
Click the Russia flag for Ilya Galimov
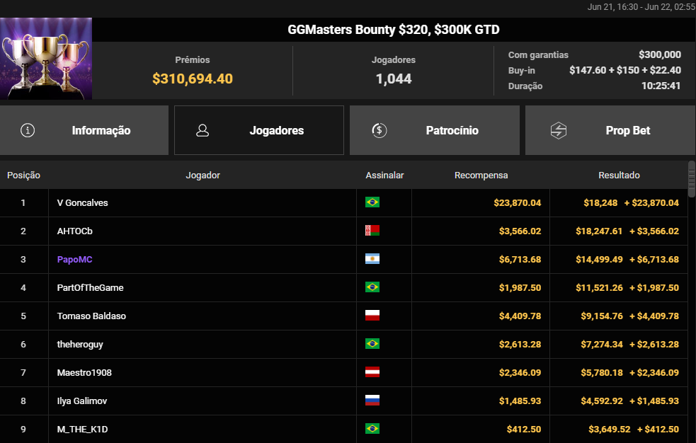tap(372, 401)
